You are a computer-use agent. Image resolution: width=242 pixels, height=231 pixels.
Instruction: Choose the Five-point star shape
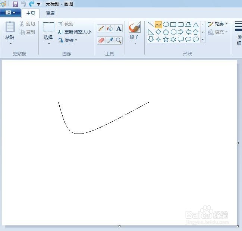point(166,39)
